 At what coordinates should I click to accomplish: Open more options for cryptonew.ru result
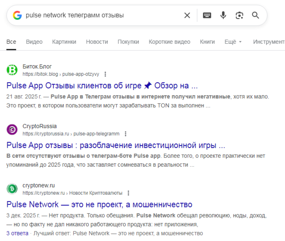[129, 193]
